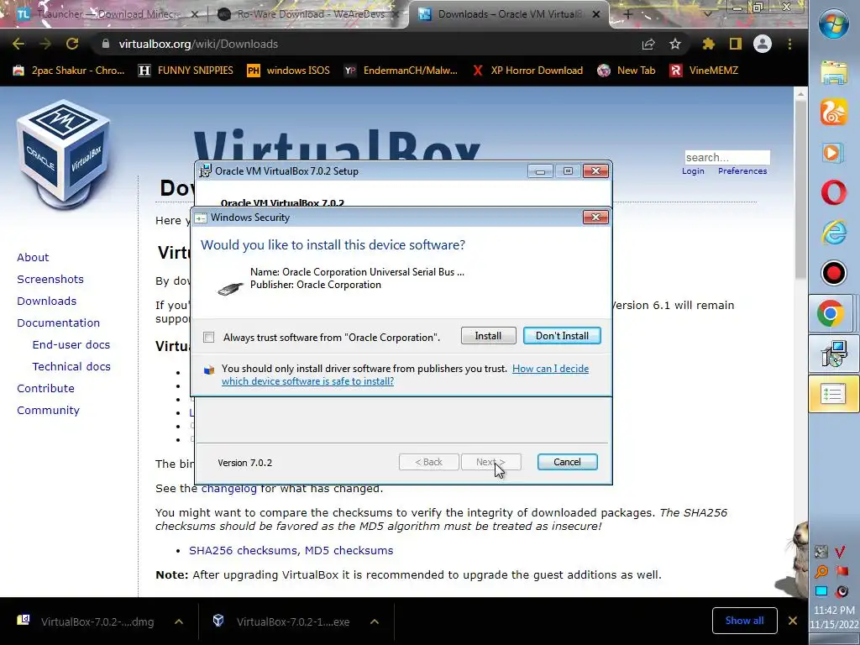Open the New Tab bookmark
Viewport: 860px width, 645px height.
click(x=627, y=71)
